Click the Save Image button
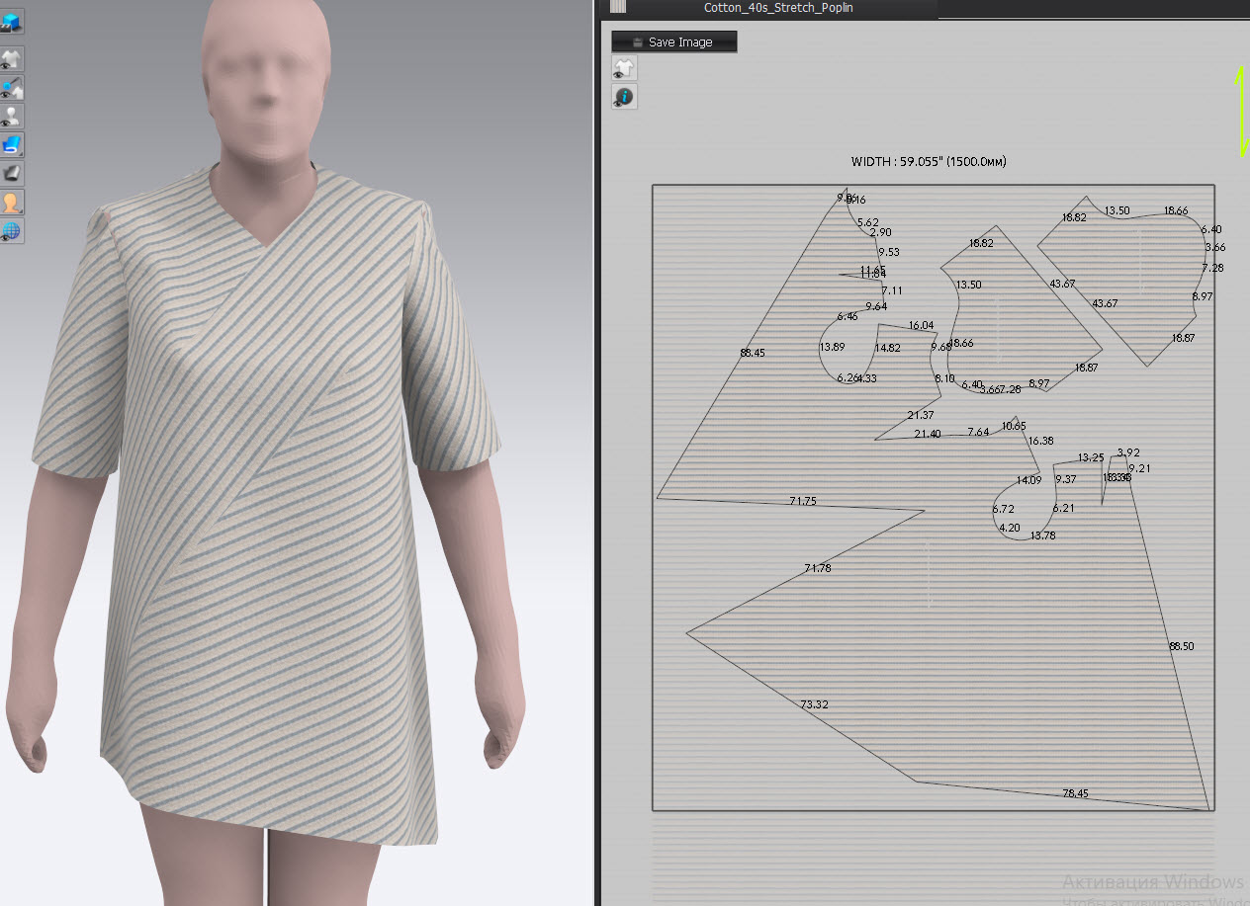 [x=674, y=41]
